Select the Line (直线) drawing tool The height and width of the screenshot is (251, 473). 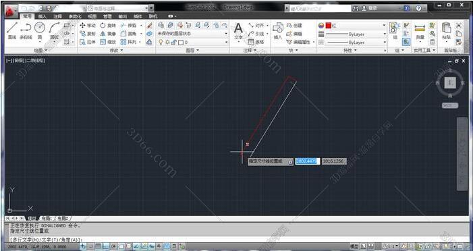(12, 30)
